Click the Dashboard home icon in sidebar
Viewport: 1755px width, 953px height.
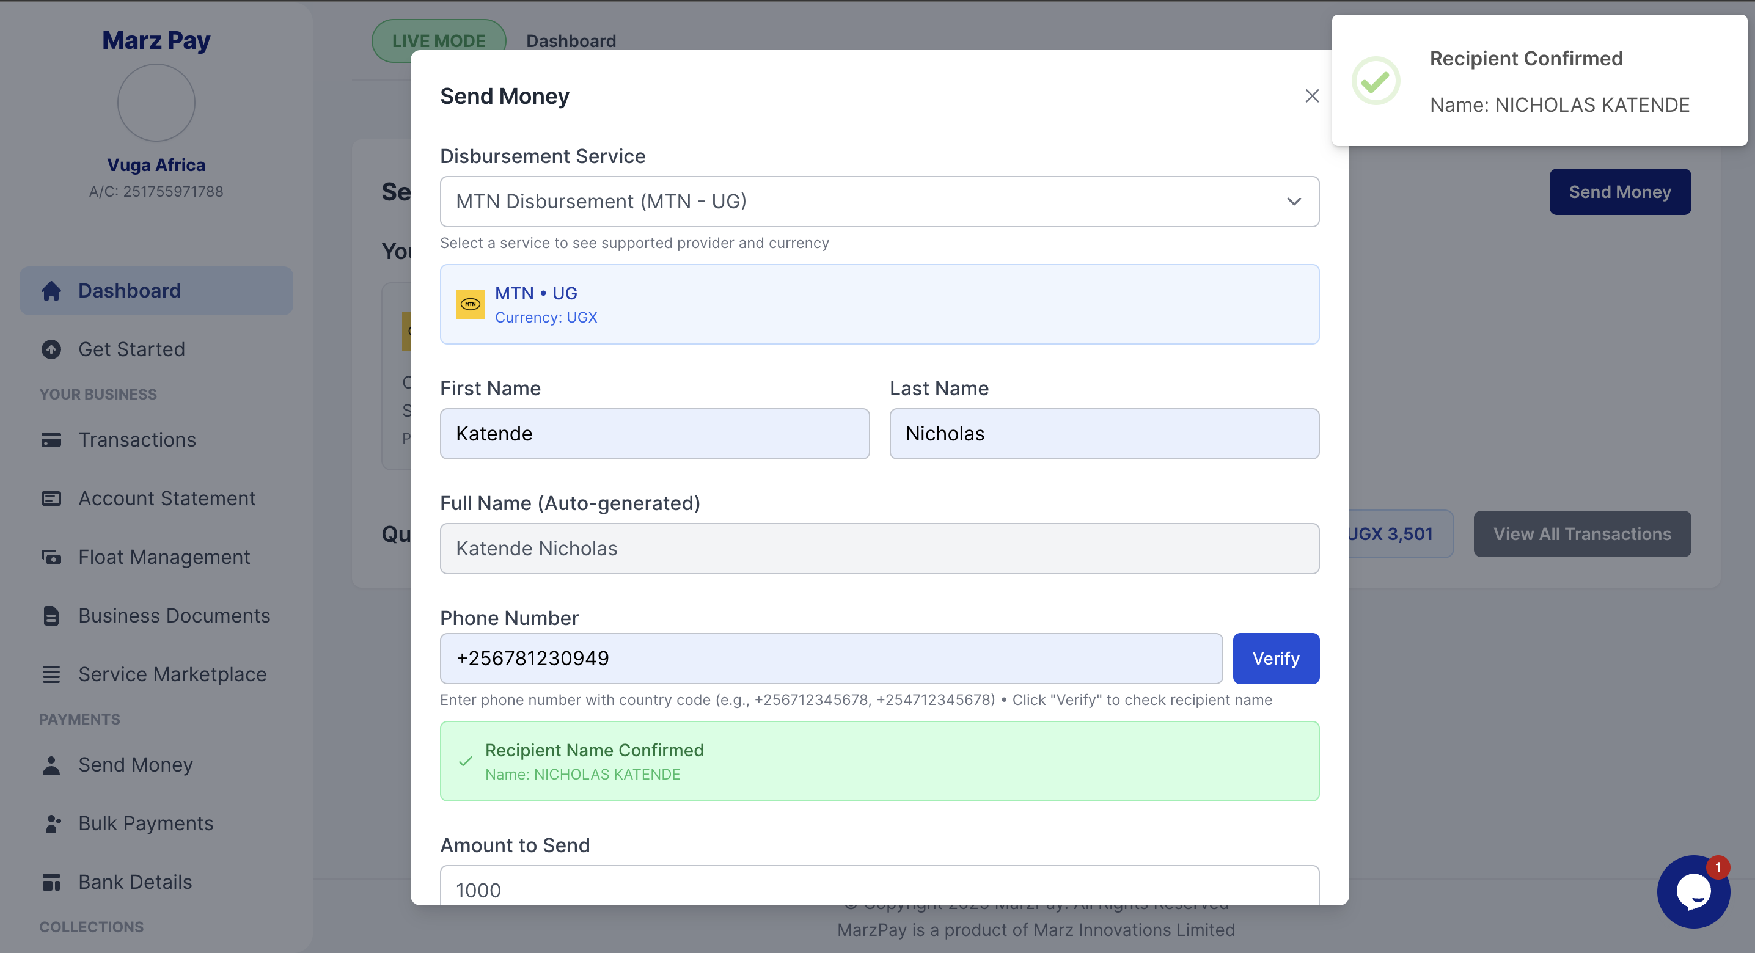click(x=51, y=291)
